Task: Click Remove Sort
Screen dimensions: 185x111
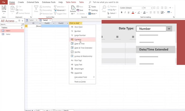Action: click(x=46, y=14)
